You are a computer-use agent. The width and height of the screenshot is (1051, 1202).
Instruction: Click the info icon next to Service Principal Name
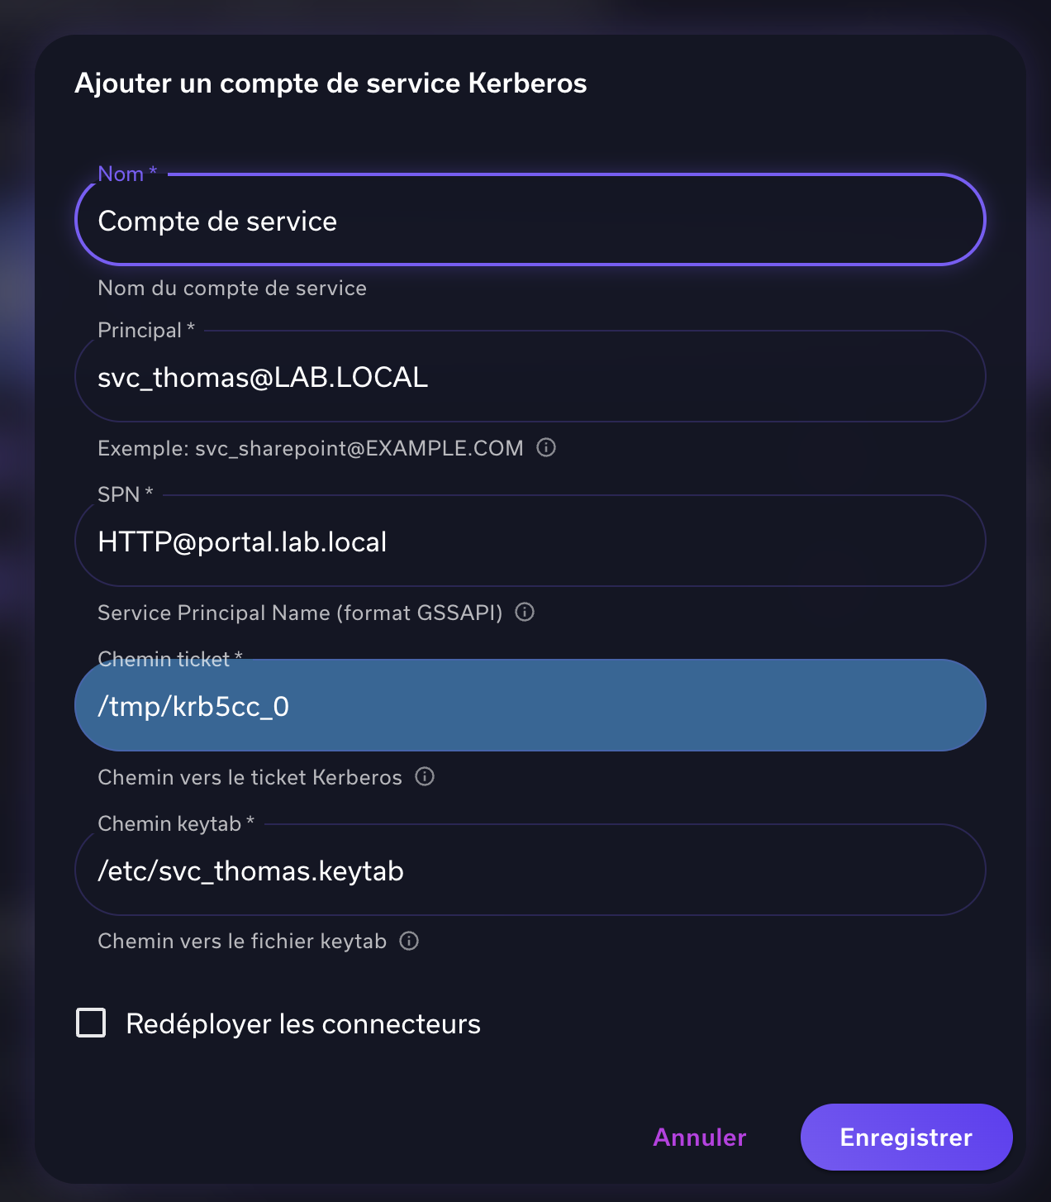(x=525, y=612)
